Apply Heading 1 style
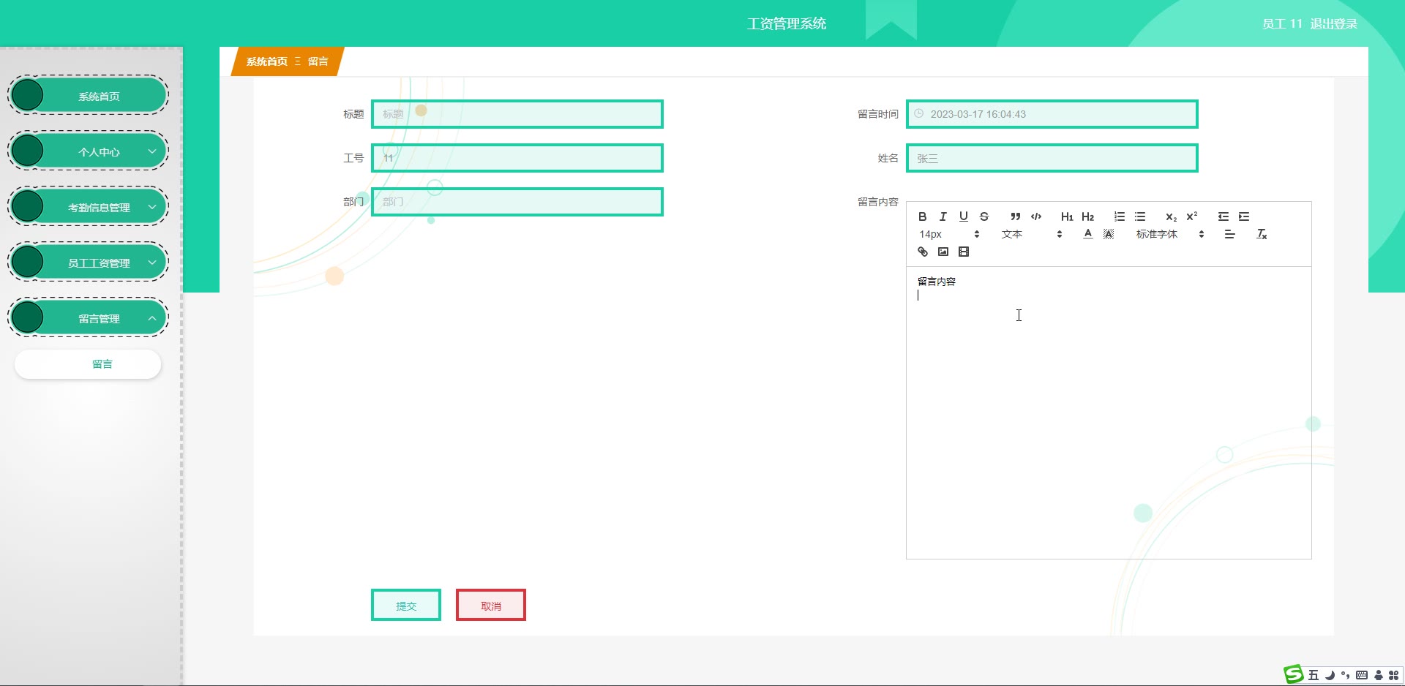The width and height of the screenshot is (1405, 686). point(1067,216)
